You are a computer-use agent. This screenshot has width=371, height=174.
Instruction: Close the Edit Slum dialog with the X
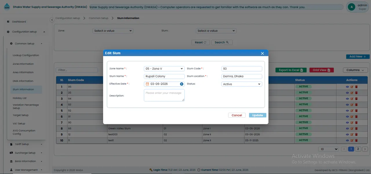click(x=262, y=53)
